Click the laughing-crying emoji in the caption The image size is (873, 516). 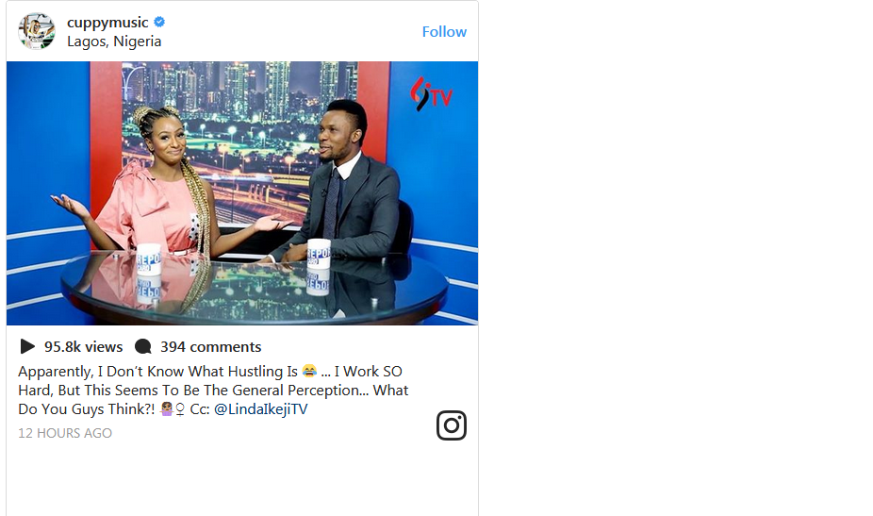click(x=309, y=371)
